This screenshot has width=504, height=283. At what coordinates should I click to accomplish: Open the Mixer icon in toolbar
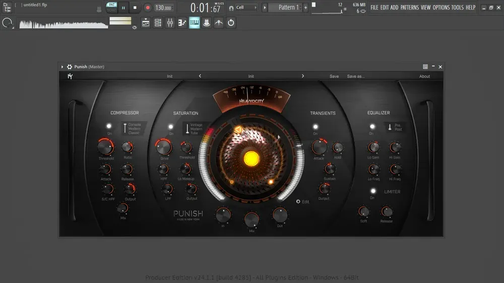(170, 23)
